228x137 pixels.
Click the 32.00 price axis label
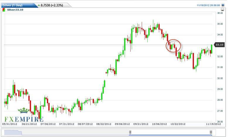[220, 56]
